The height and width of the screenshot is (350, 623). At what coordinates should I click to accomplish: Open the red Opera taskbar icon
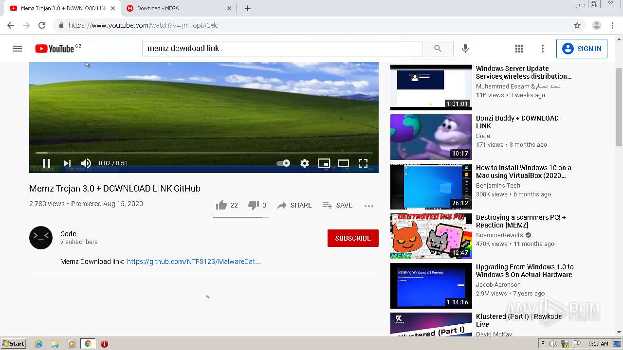104,344
